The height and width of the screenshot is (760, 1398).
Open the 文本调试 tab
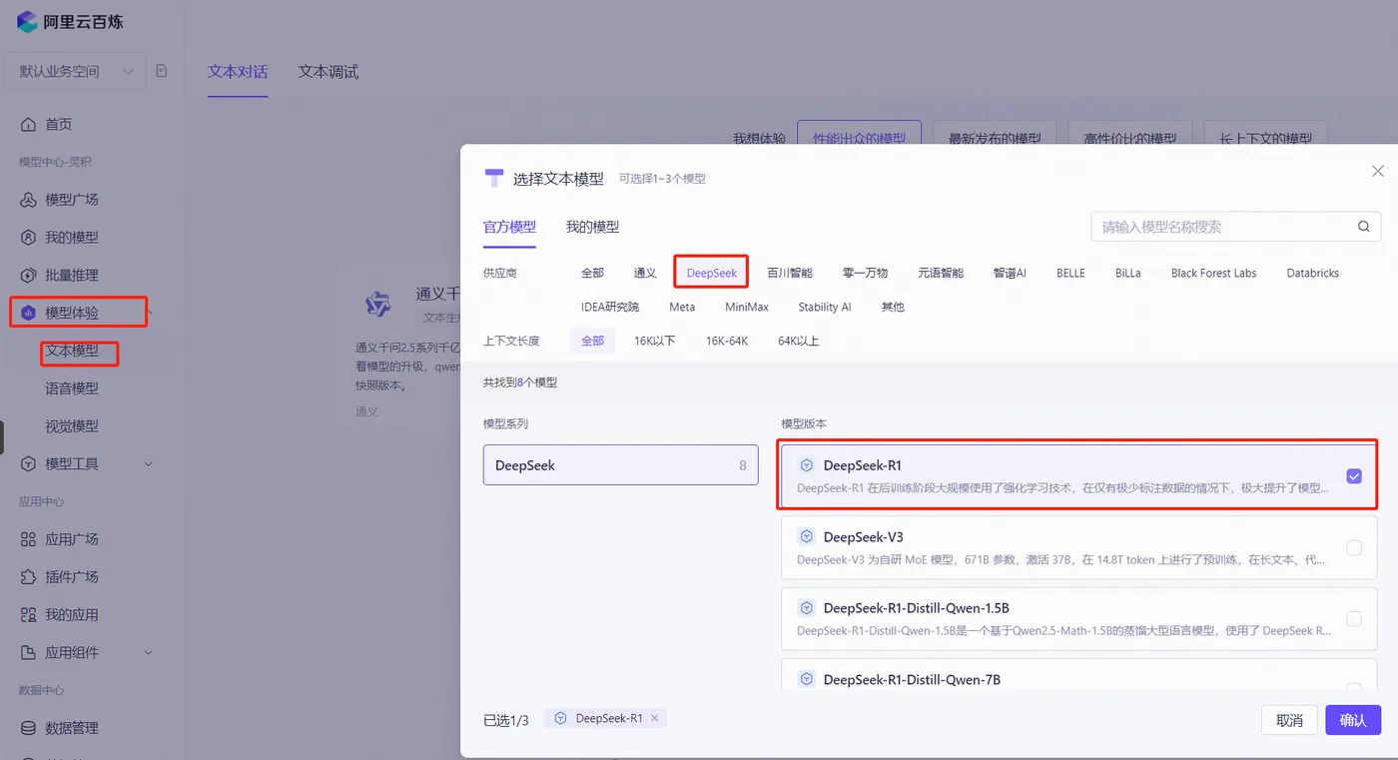[x=328, y=72]
